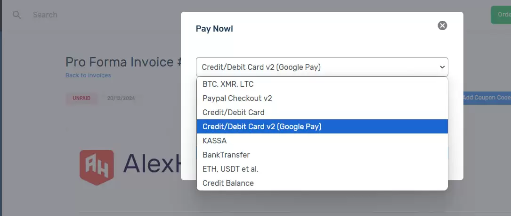Choose Paypal Checkout v2 option
Screen dimensions: 511x216
(322, 98)
